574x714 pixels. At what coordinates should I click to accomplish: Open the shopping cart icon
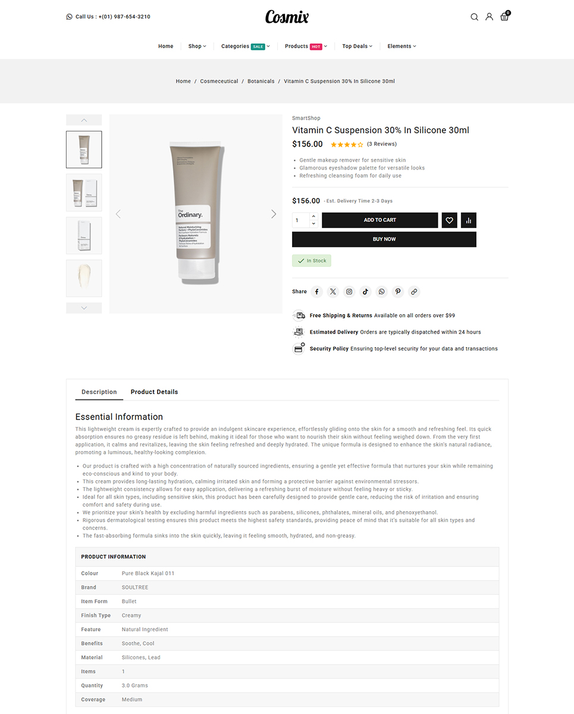point(504,17)
